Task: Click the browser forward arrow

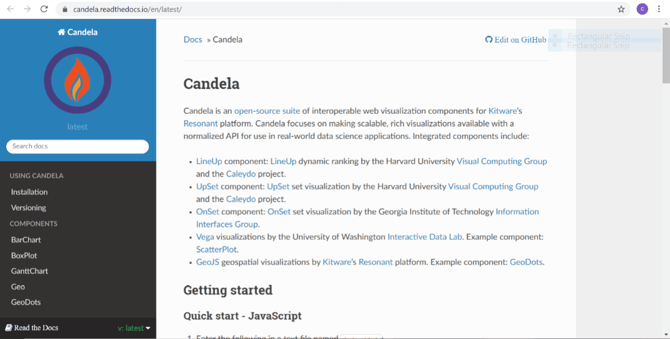Action: tap(27, 9)
